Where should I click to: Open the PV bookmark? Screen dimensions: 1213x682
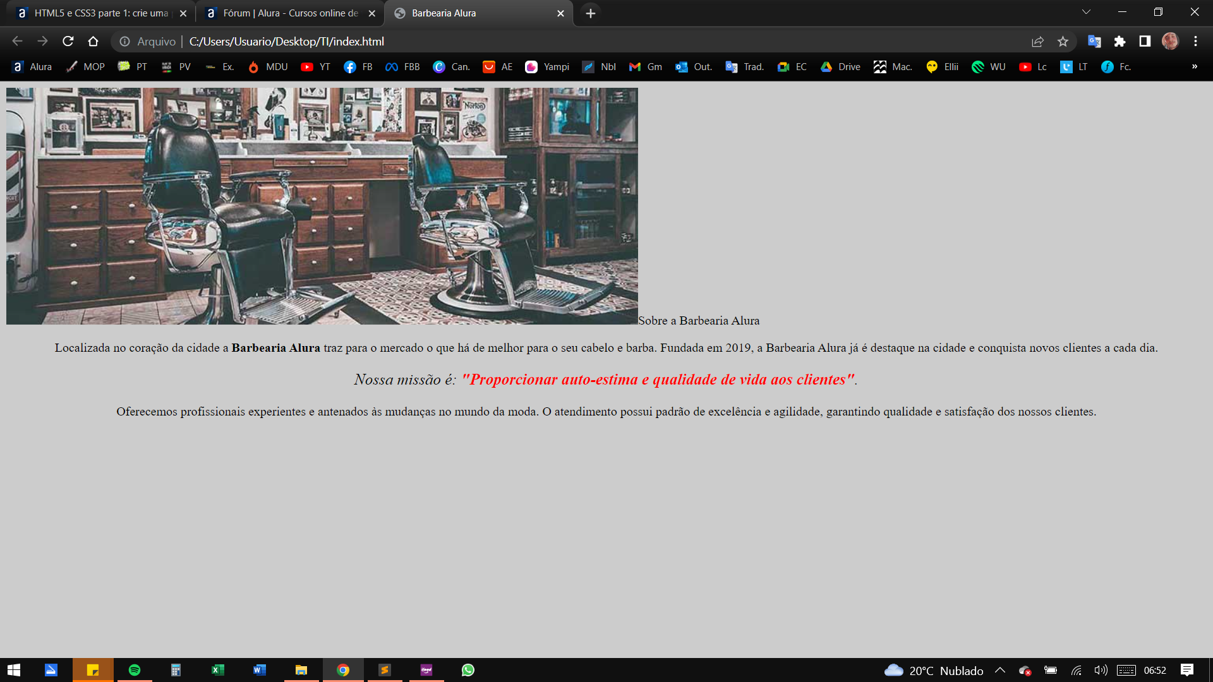pos(176,67)
